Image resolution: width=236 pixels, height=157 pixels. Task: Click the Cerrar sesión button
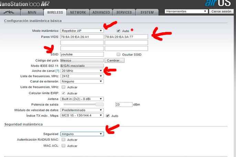(221, 11)
